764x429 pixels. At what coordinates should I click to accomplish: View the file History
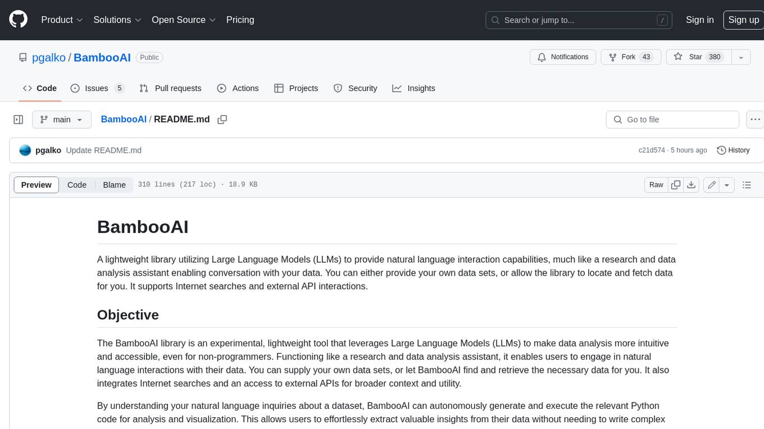click(734, 150)
